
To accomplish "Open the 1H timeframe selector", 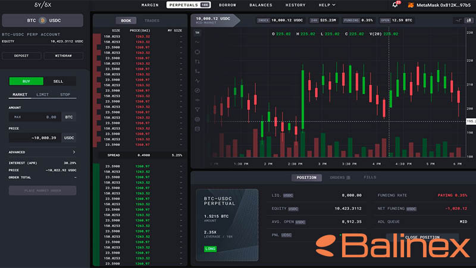I will click(x=198, y=33).
